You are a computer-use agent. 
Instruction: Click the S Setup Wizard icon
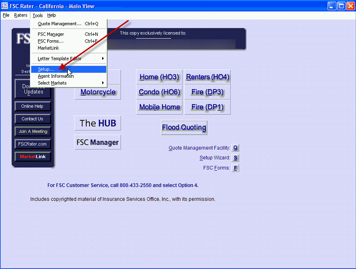235,158
